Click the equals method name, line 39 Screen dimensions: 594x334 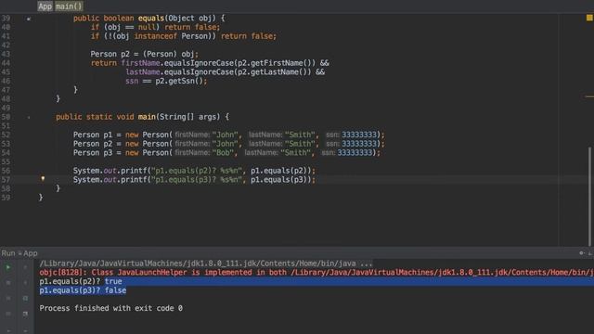click(x=150, y=19)
